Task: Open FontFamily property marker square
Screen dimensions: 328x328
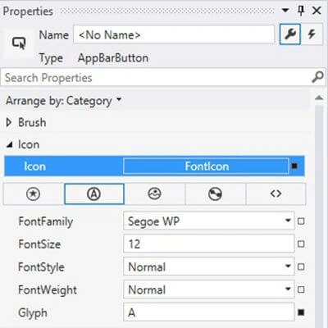Action: tap(301, 221)
